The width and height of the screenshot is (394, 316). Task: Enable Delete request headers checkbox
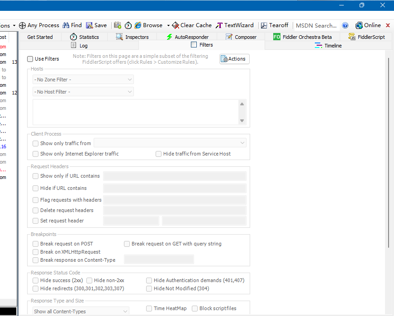click(x=35, y=210)
